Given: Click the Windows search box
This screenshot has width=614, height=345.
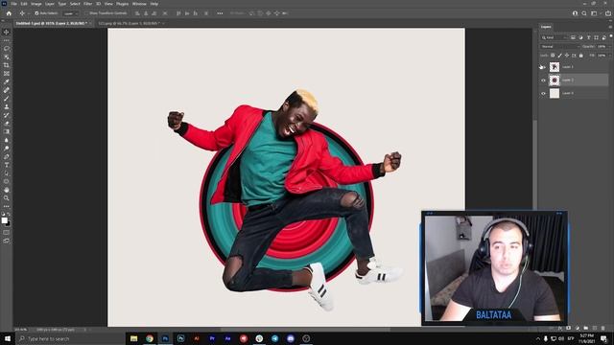Looking at the screenshot, I should (x=70, y=338).
